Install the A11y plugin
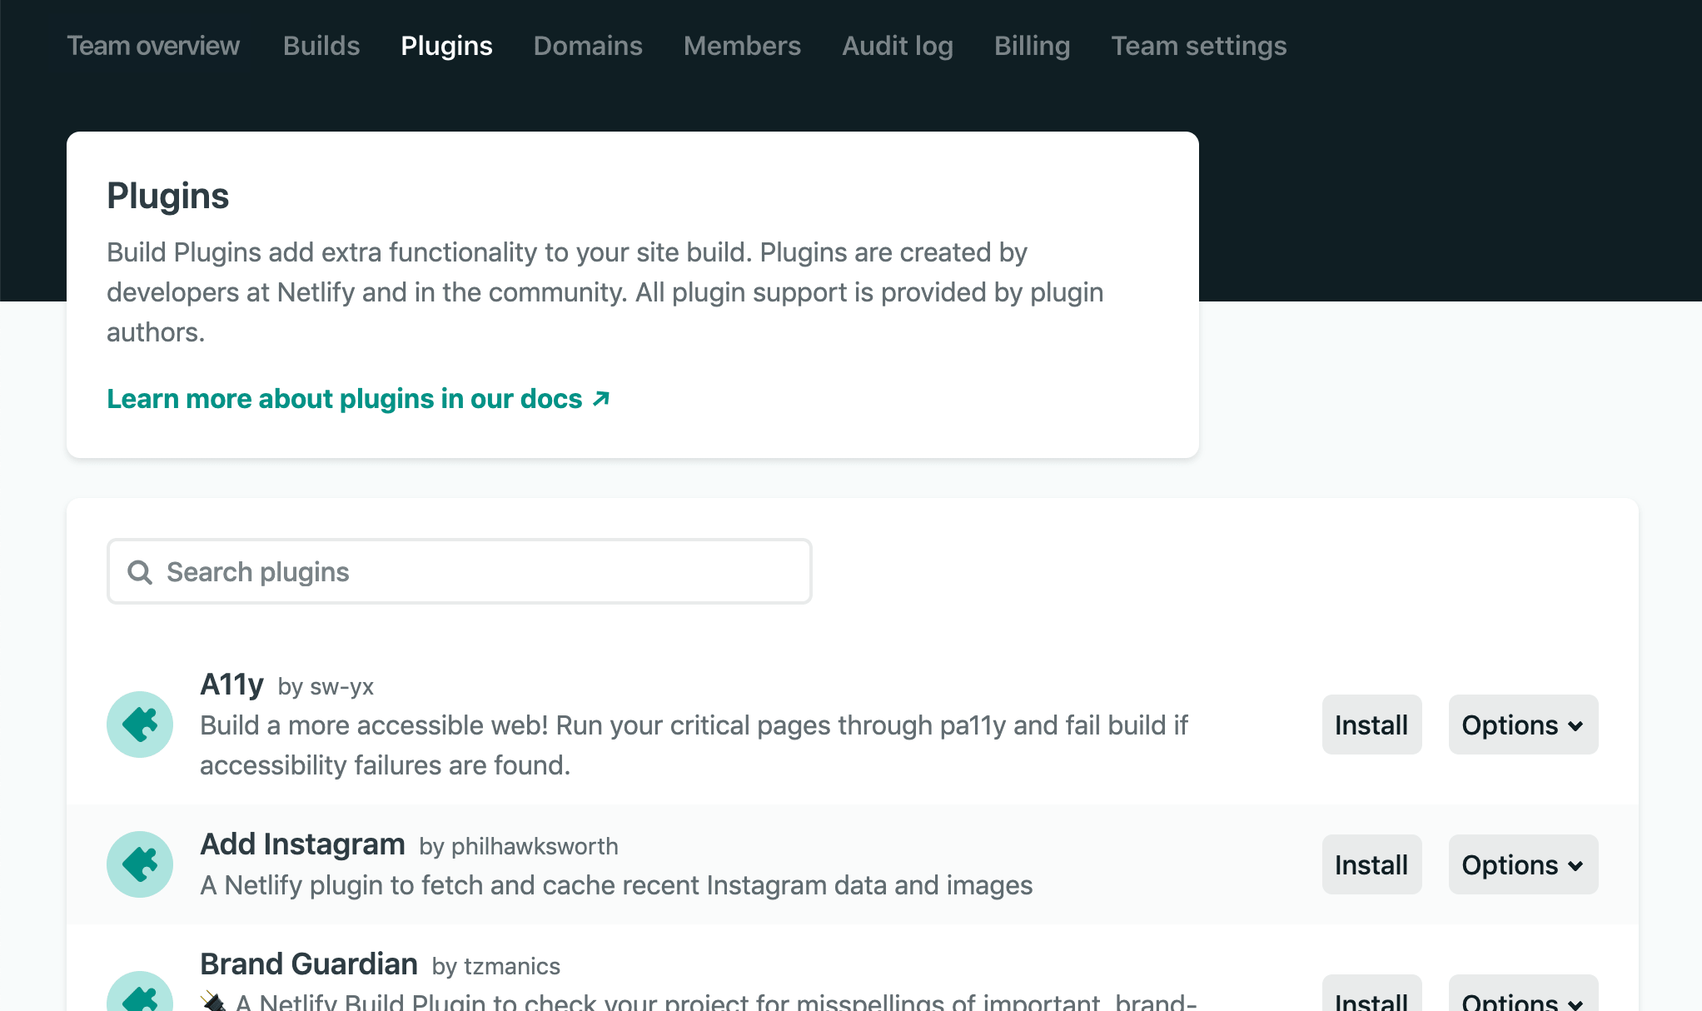The width and height of the screenshot is (1702, 1011). [1371, 725]
